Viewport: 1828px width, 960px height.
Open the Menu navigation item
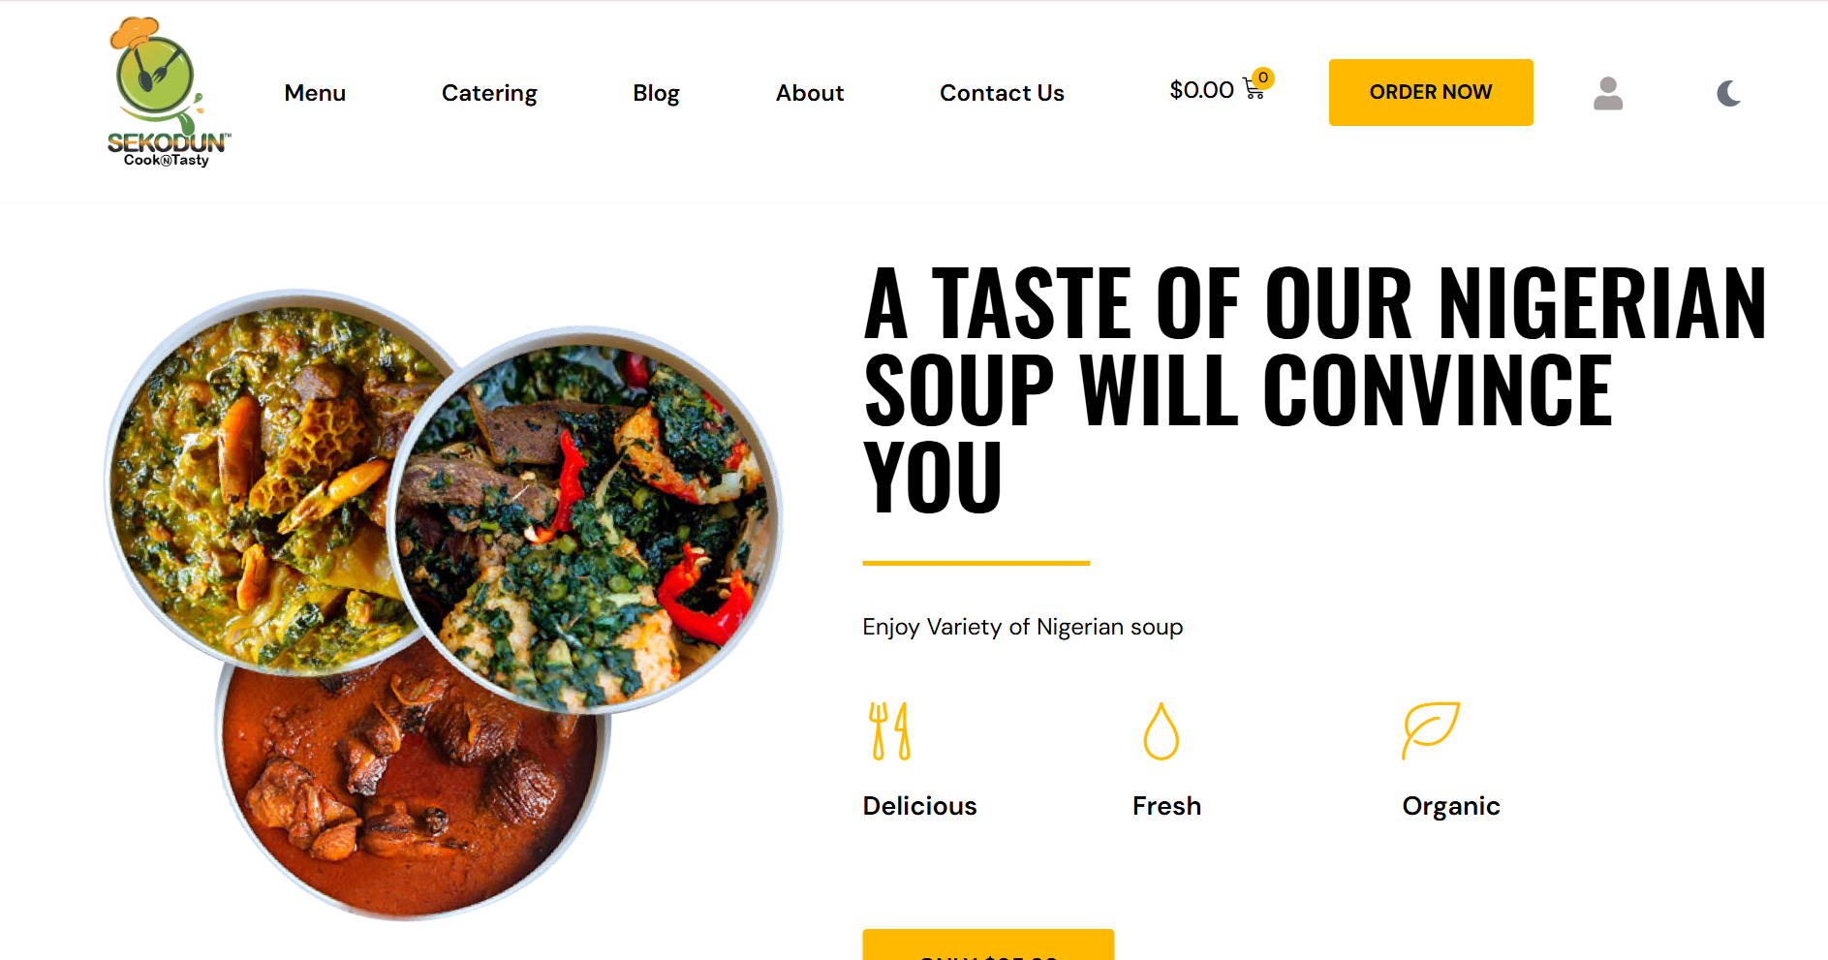[x=315, y=93]
